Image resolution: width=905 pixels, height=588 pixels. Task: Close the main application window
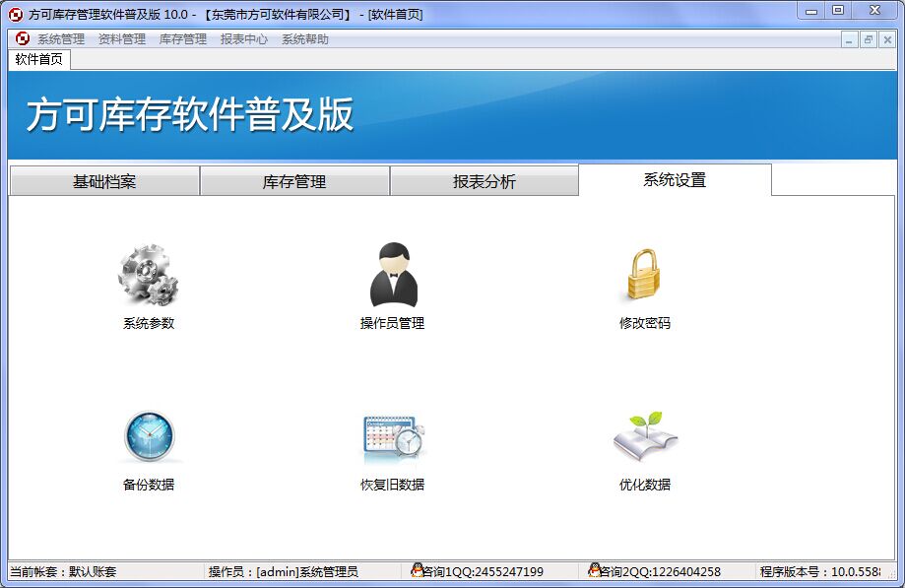pyautogui.click(x=875, y=11)
